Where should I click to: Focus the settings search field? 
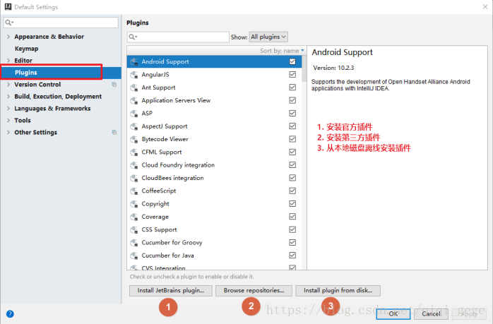pos(61,23)
